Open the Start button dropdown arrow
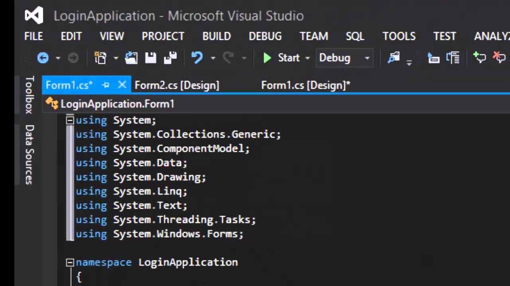The image size is (510, 286). coord(307,58)
